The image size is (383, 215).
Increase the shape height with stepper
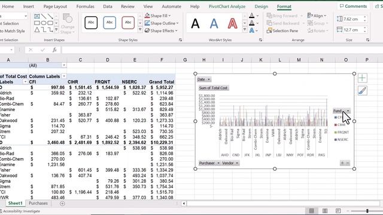click(364, 17)
